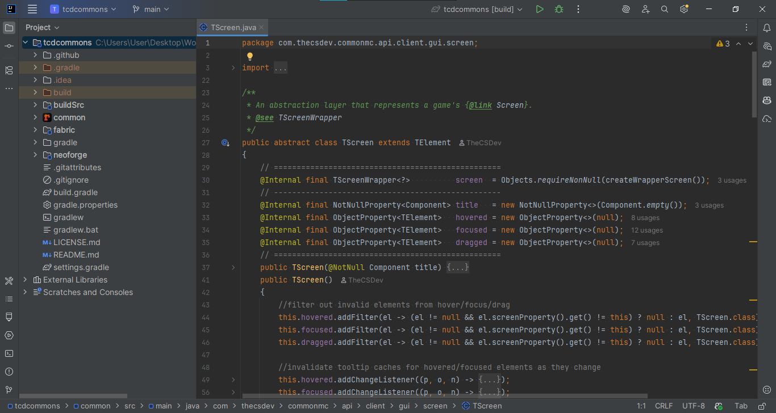The image size is (776, 413).
Task: Open the Commit tool window
Action: click(x=9, y=45)
